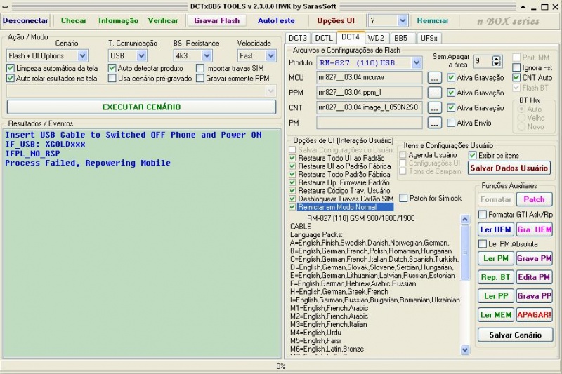Expand the T. Comunicação USB dropdown

tap(142, 56)
